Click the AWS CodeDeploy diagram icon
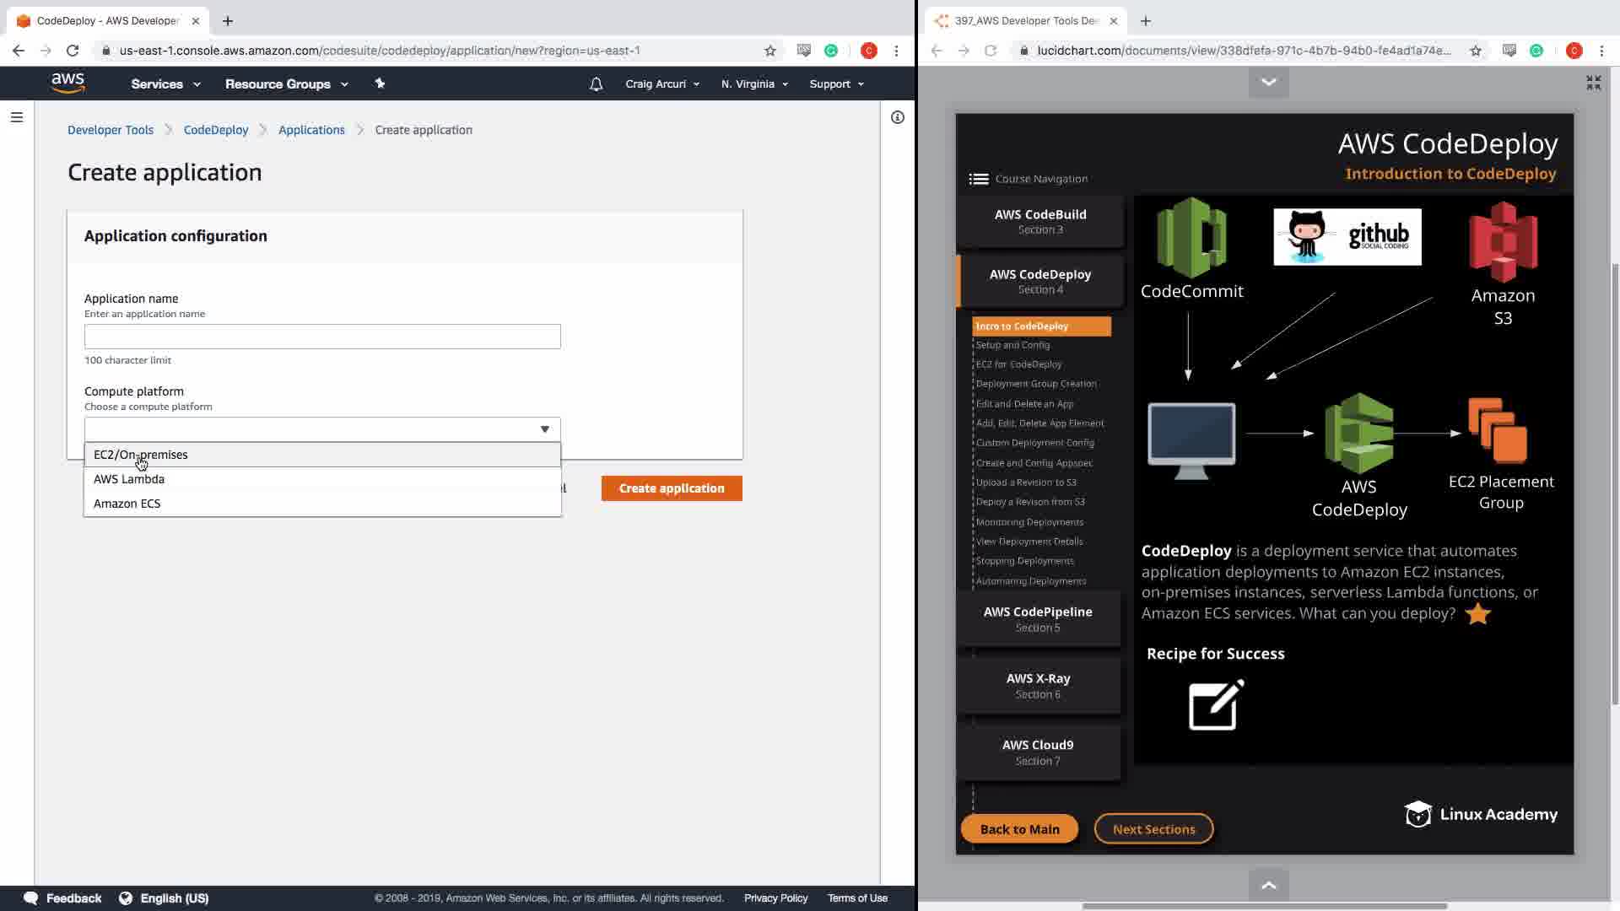This screenshot has height=911, width=1620. tap(1358, 433)
